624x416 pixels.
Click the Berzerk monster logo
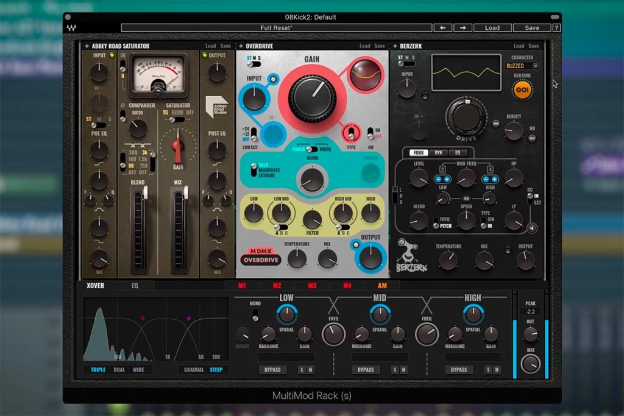tap(411, 255)
